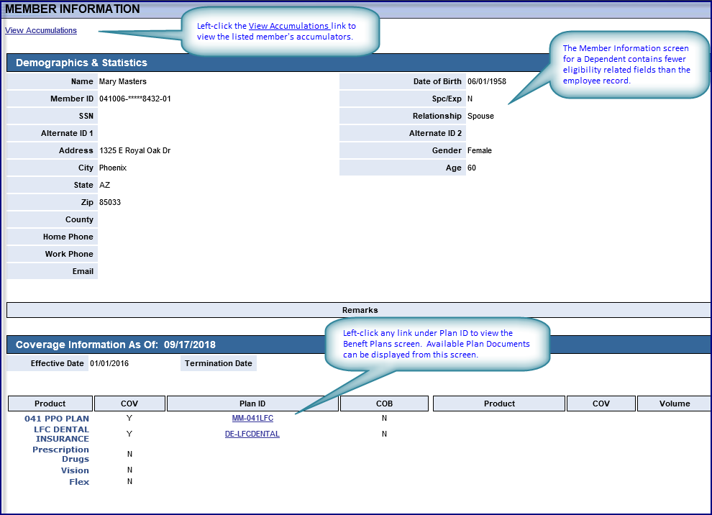Click the relationship value Spouse

coord(480,117)
